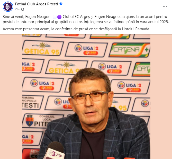Click the white circle emoji in post
The image size is (172, 159).
(x=55, y=17)
